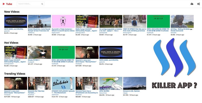Open Un amigo juguetón video thumbnail
Image resolution: width=202 pixels, height=103 pixels.
pos(111,21)
